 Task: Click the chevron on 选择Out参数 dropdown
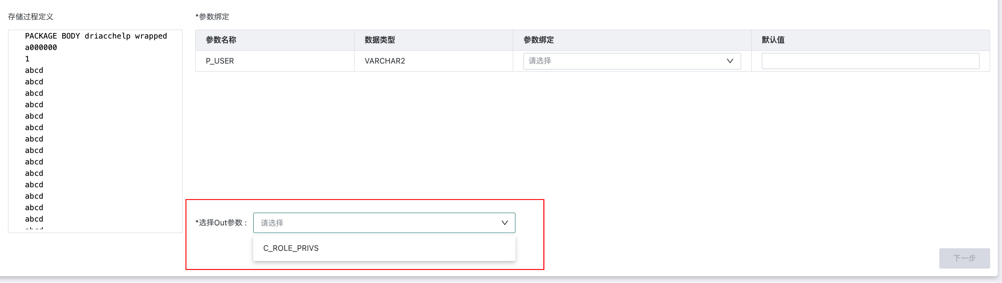[504, 223]
